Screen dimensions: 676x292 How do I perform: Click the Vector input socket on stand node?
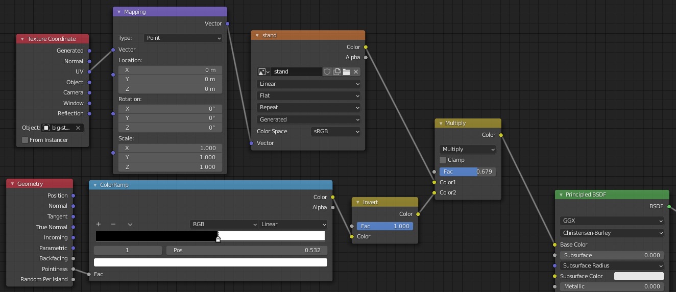251,143
